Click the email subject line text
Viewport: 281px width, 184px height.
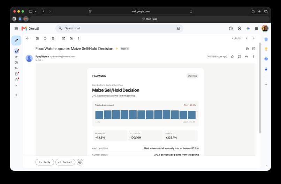pyautogui.click(x=74, y=49)
